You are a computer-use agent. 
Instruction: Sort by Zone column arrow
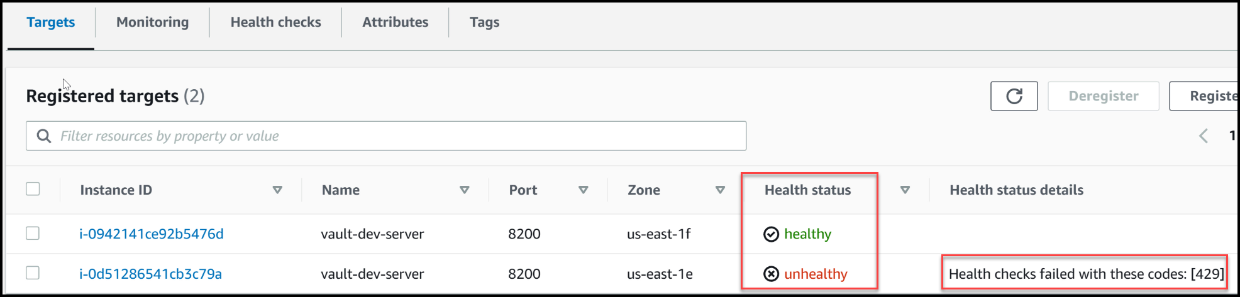pos(721,190)
